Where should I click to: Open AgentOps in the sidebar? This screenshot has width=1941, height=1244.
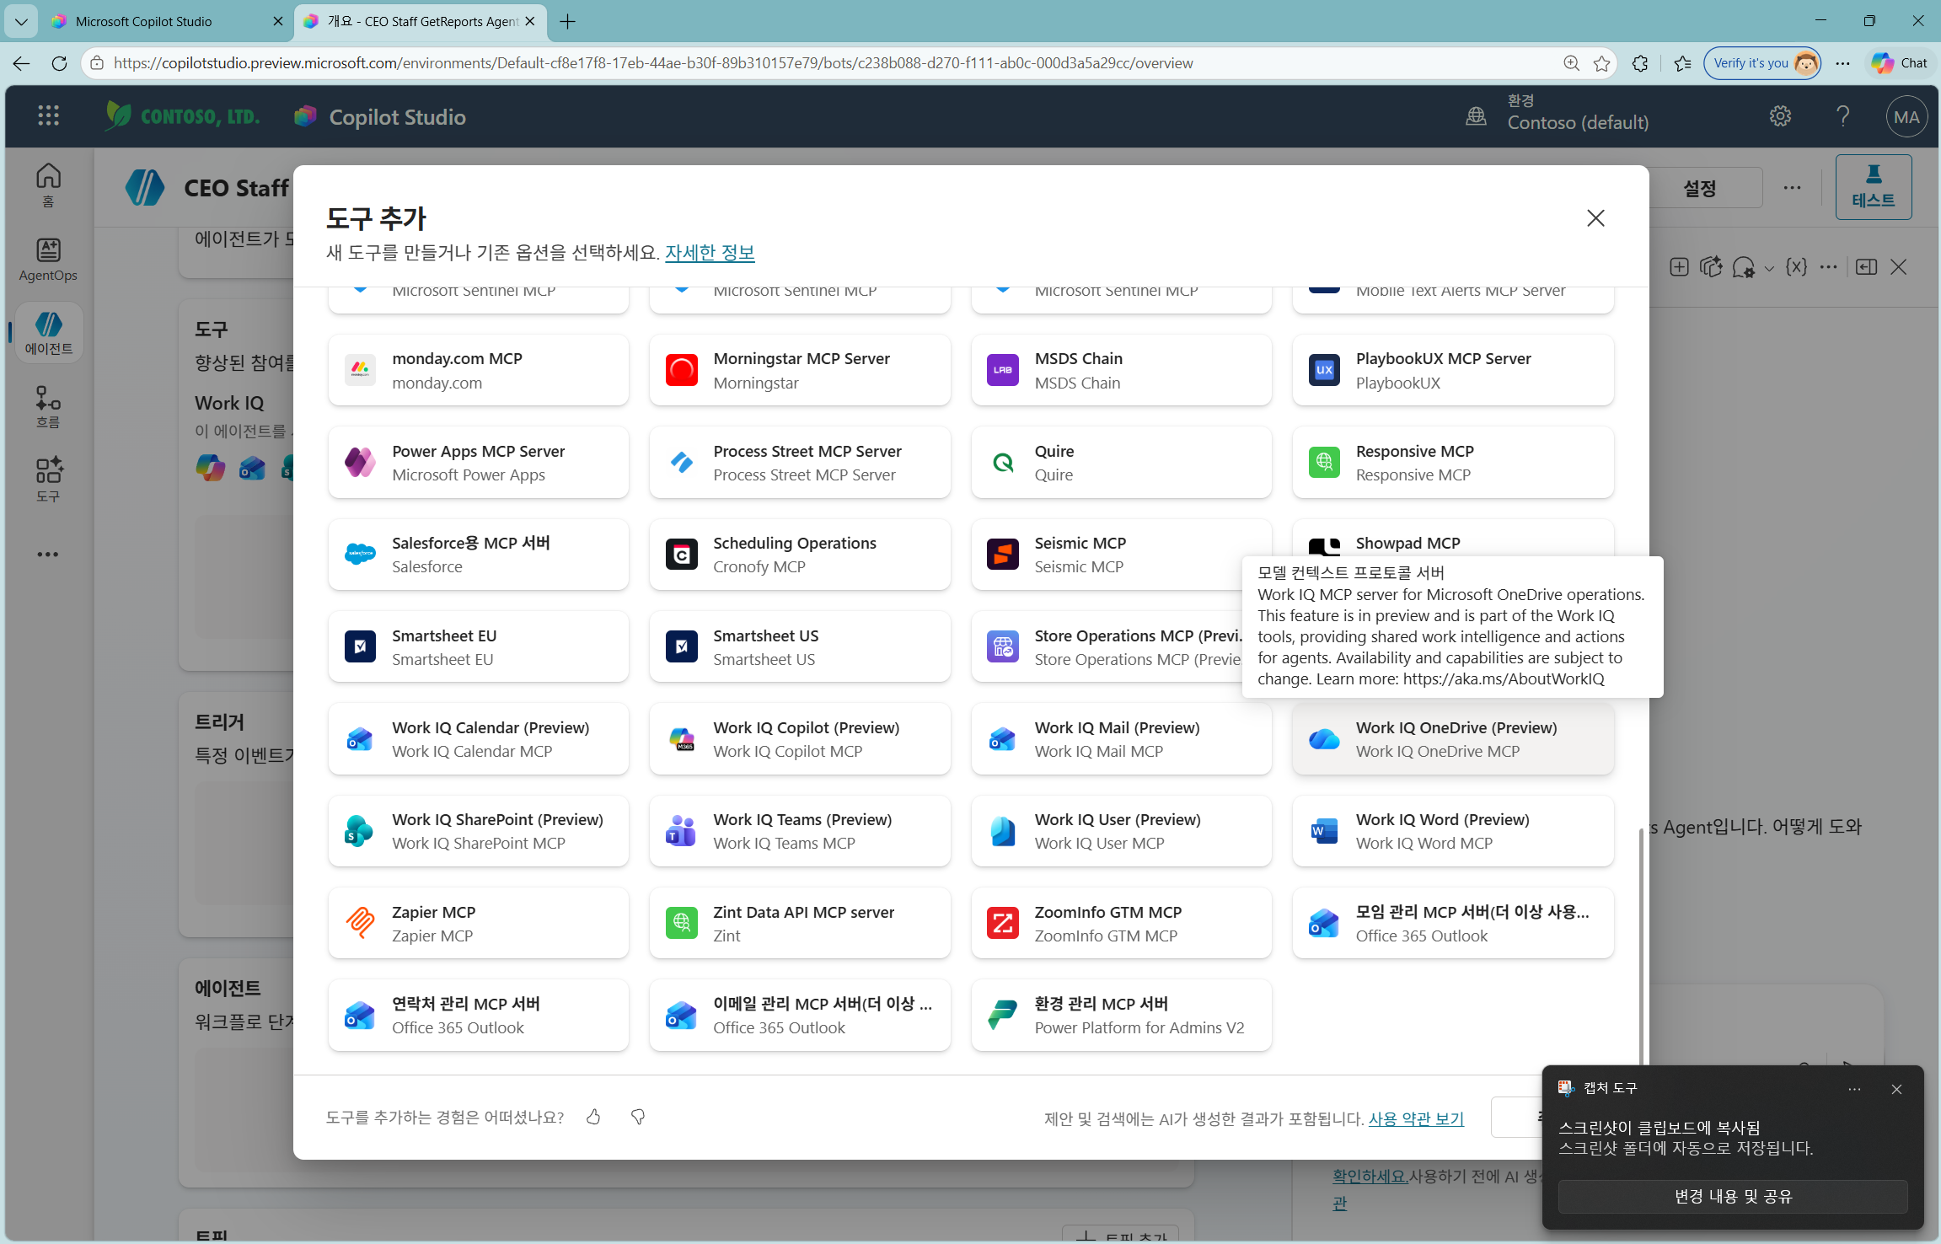(x=48, y=259)
